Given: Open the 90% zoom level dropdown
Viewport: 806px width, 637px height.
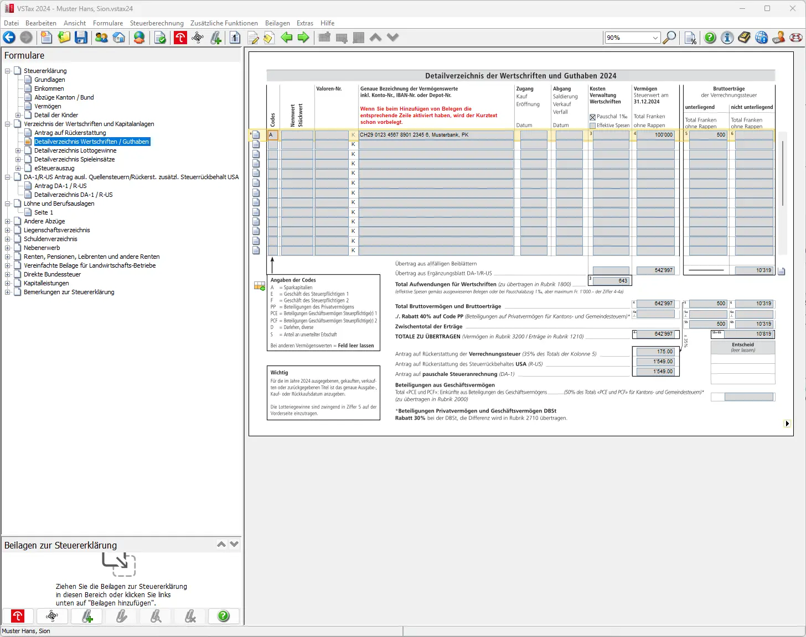Looking at the screenshot, I should pos(655,38).
